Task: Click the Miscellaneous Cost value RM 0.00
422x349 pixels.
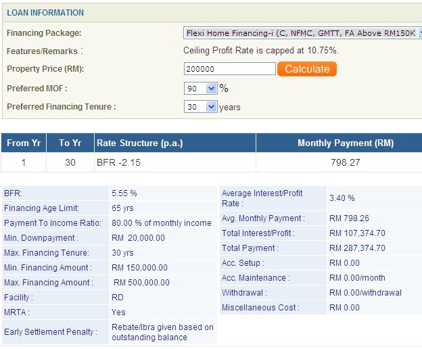Action: click(344, 307)
